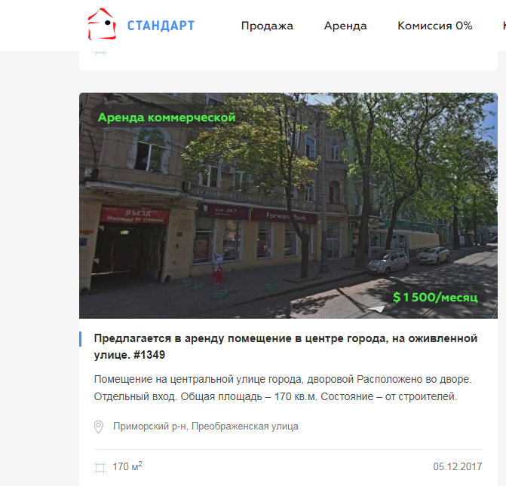Image resolution: width=506 pixels, height=486 pixels.
Task: Click the previous listing card's bottom edge
Action: pyautogui.click(x=288, y=69)
